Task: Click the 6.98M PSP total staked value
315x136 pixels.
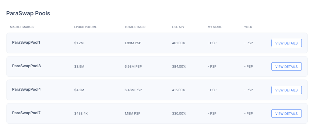Action: tap(133, 67)
